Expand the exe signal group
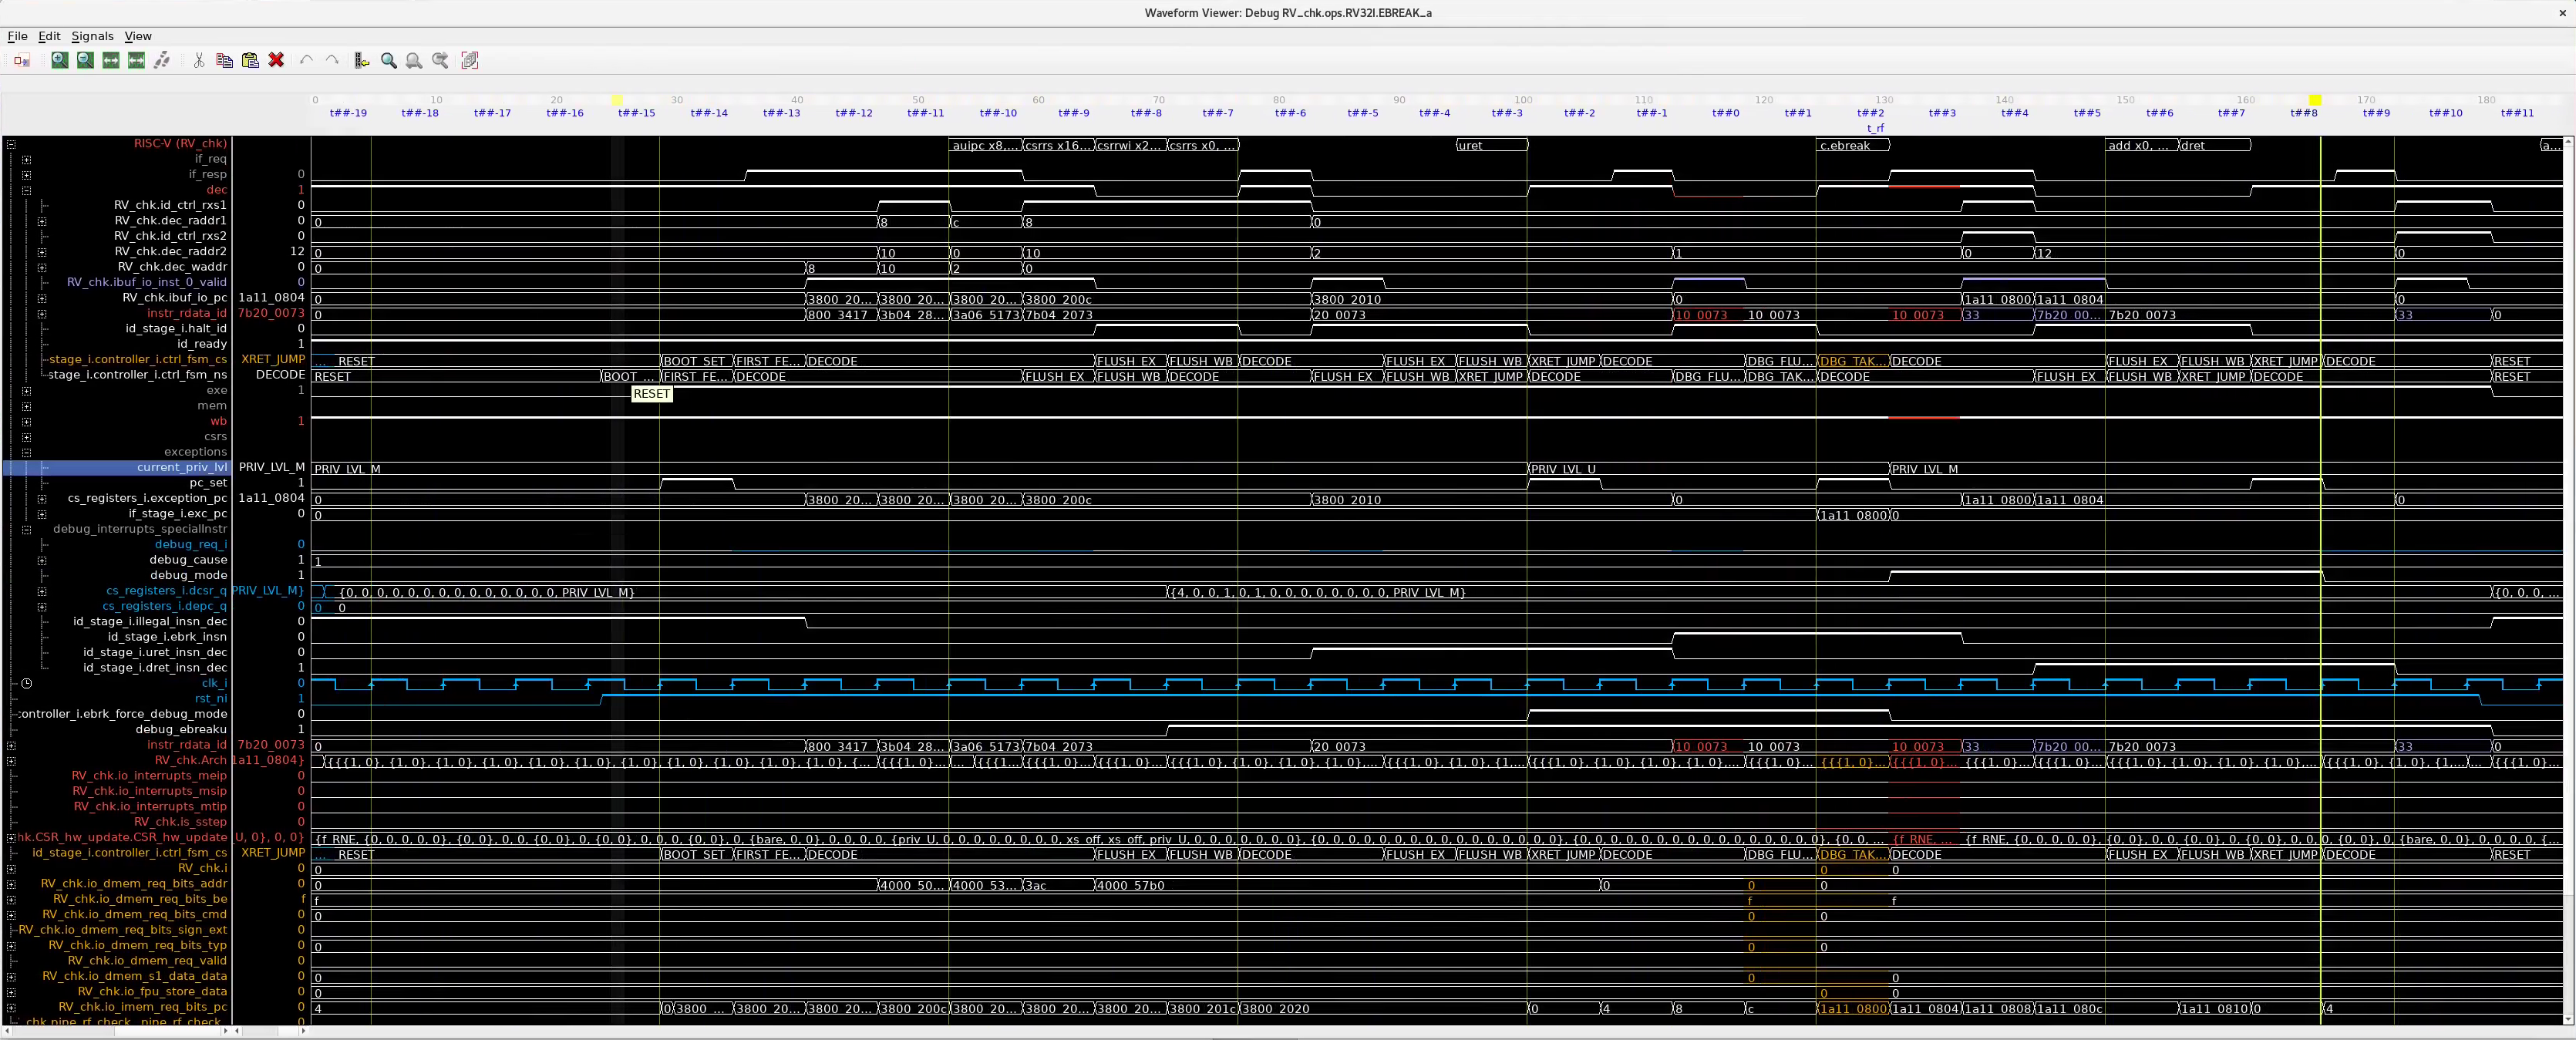The image size is (2576, 1040). pyautogui.click(x=26, y=391)
